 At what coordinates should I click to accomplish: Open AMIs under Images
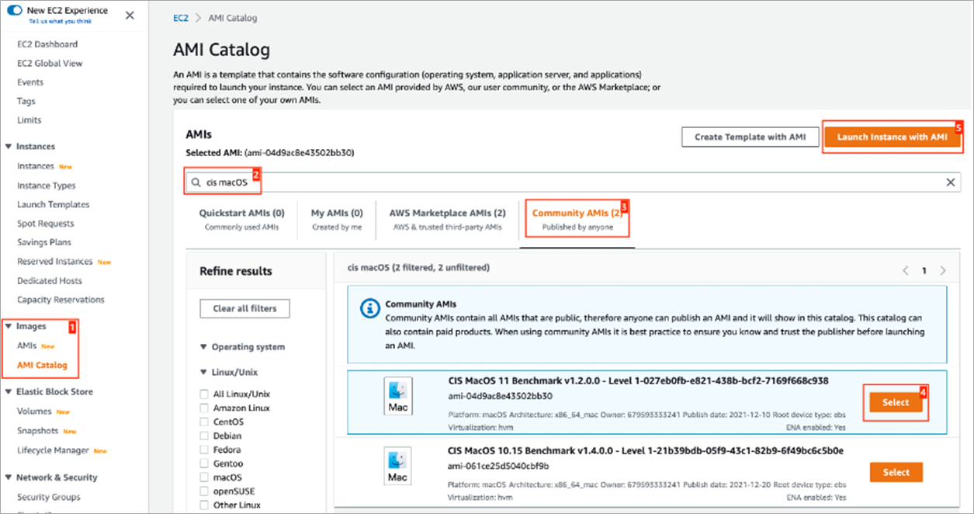point(27,346)
